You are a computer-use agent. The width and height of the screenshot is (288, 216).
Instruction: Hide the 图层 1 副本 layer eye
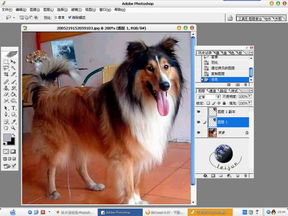(199, 112)
